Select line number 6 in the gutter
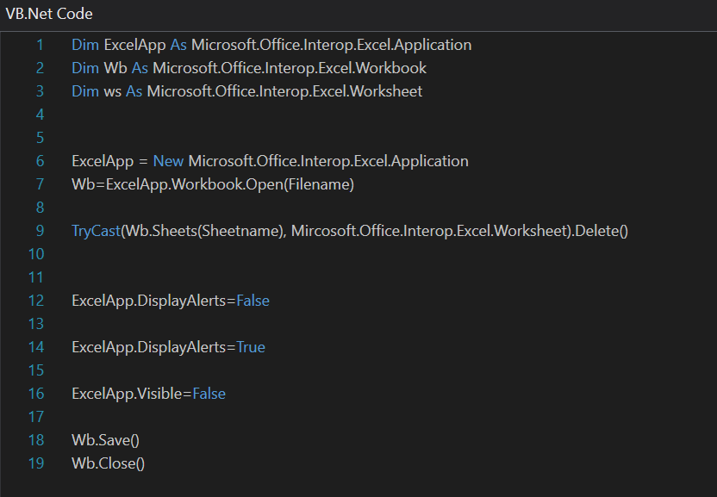This screenshot has width=717, height=497. [39, 161]
